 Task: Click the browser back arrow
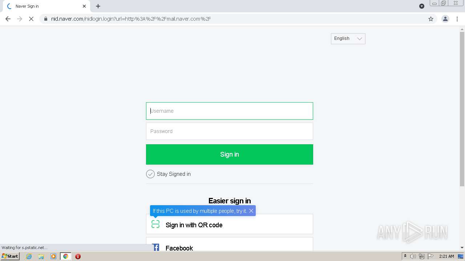coord(8,19)
